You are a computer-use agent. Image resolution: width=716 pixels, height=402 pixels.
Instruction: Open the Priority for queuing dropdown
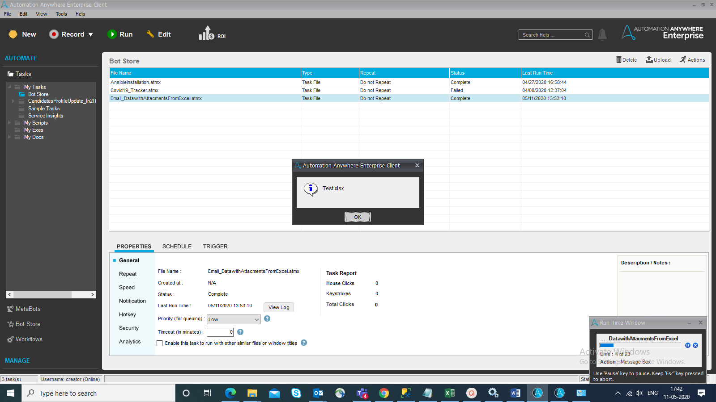234,319
